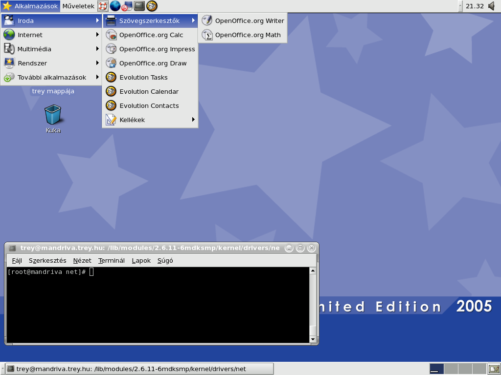
Task: Click the Evolution Tasks icon
Action: (x=111, y=77)
